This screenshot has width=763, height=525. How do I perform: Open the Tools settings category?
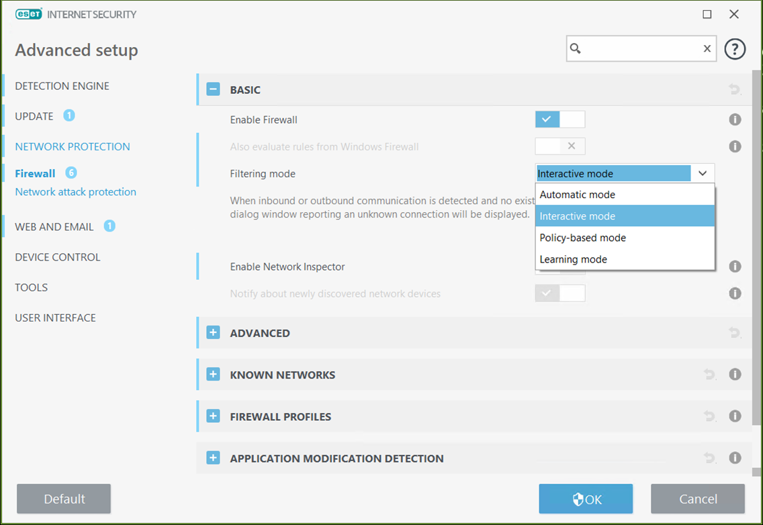(x=31, y=287)
